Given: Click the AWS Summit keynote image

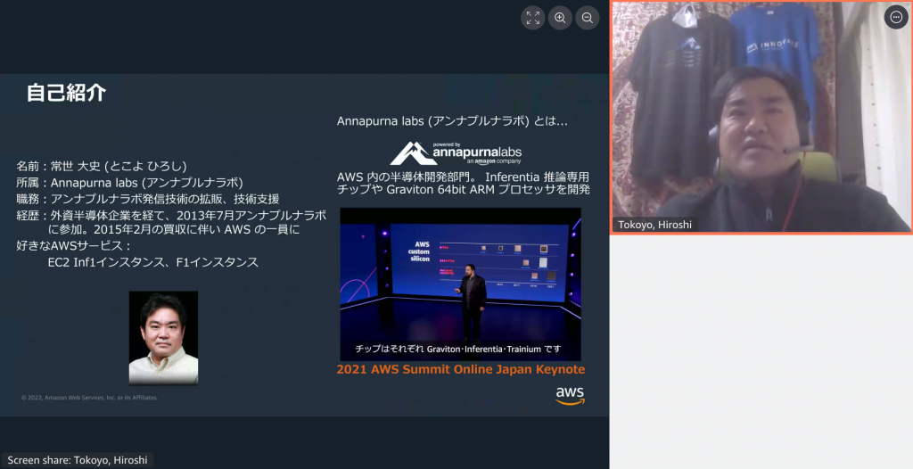Looking at the screenshot, I should coord(461,284).
